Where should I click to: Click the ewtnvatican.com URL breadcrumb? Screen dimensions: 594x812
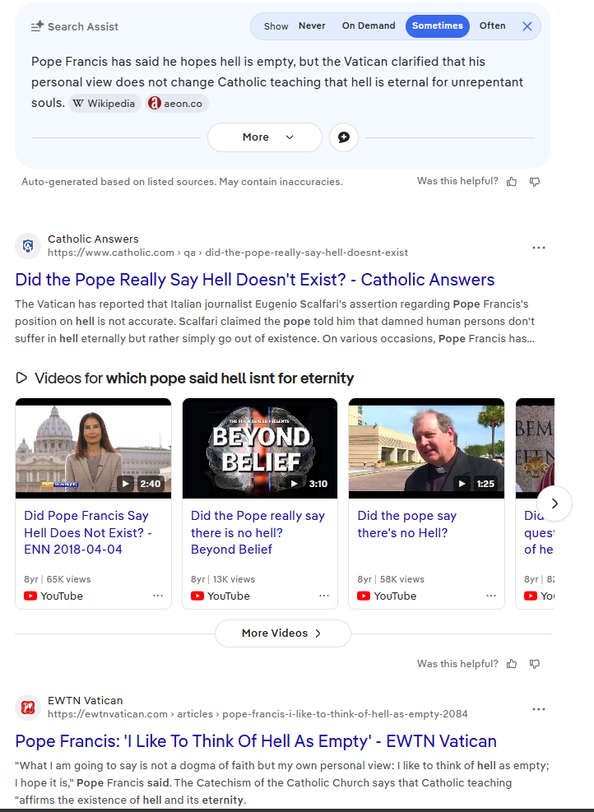pyautogui.click(x=258, y=714)
